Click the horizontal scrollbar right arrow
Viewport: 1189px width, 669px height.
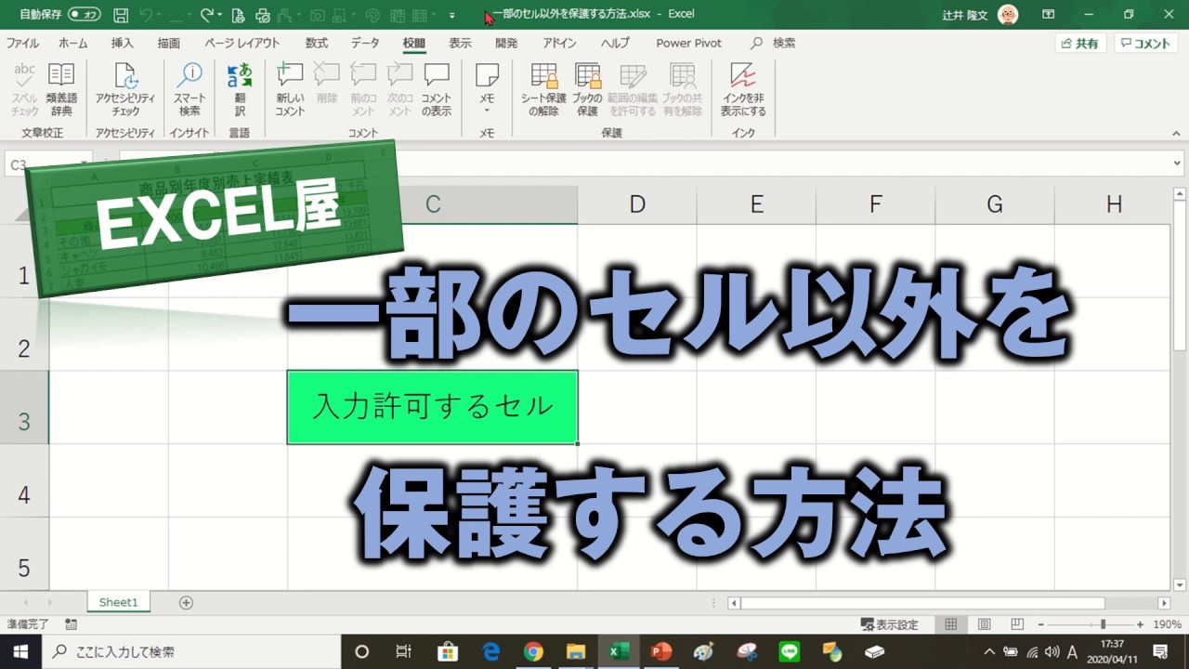[x=1164, y=603]
